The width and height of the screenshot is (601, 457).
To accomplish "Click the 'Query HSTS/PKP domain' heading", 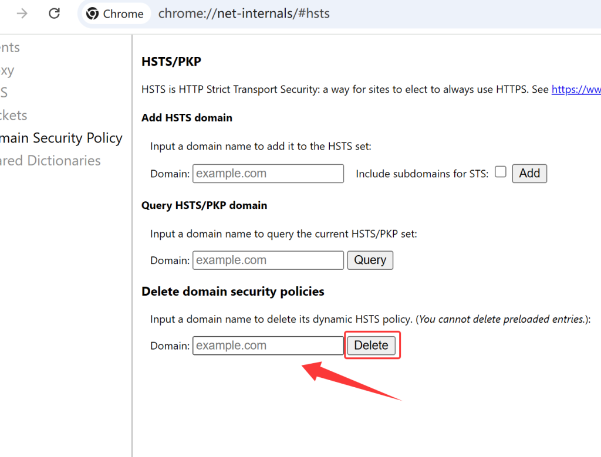I will [x=204, y=205].
